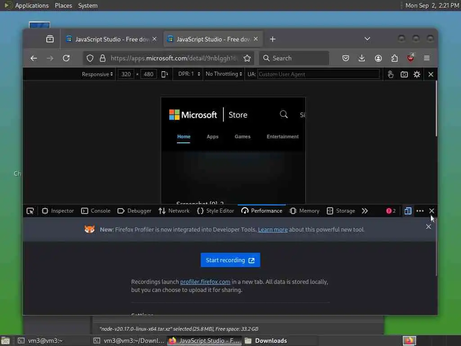Activate the element picker tool
The width and height of the screenshot is (461, 346).
pos(30,211)
